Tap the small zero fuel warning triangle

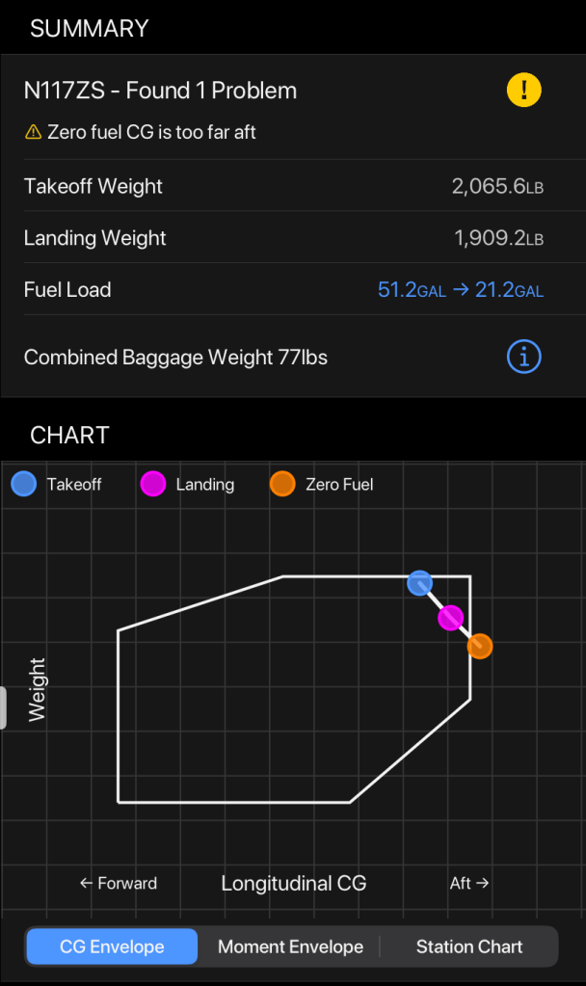coord(34,133)
